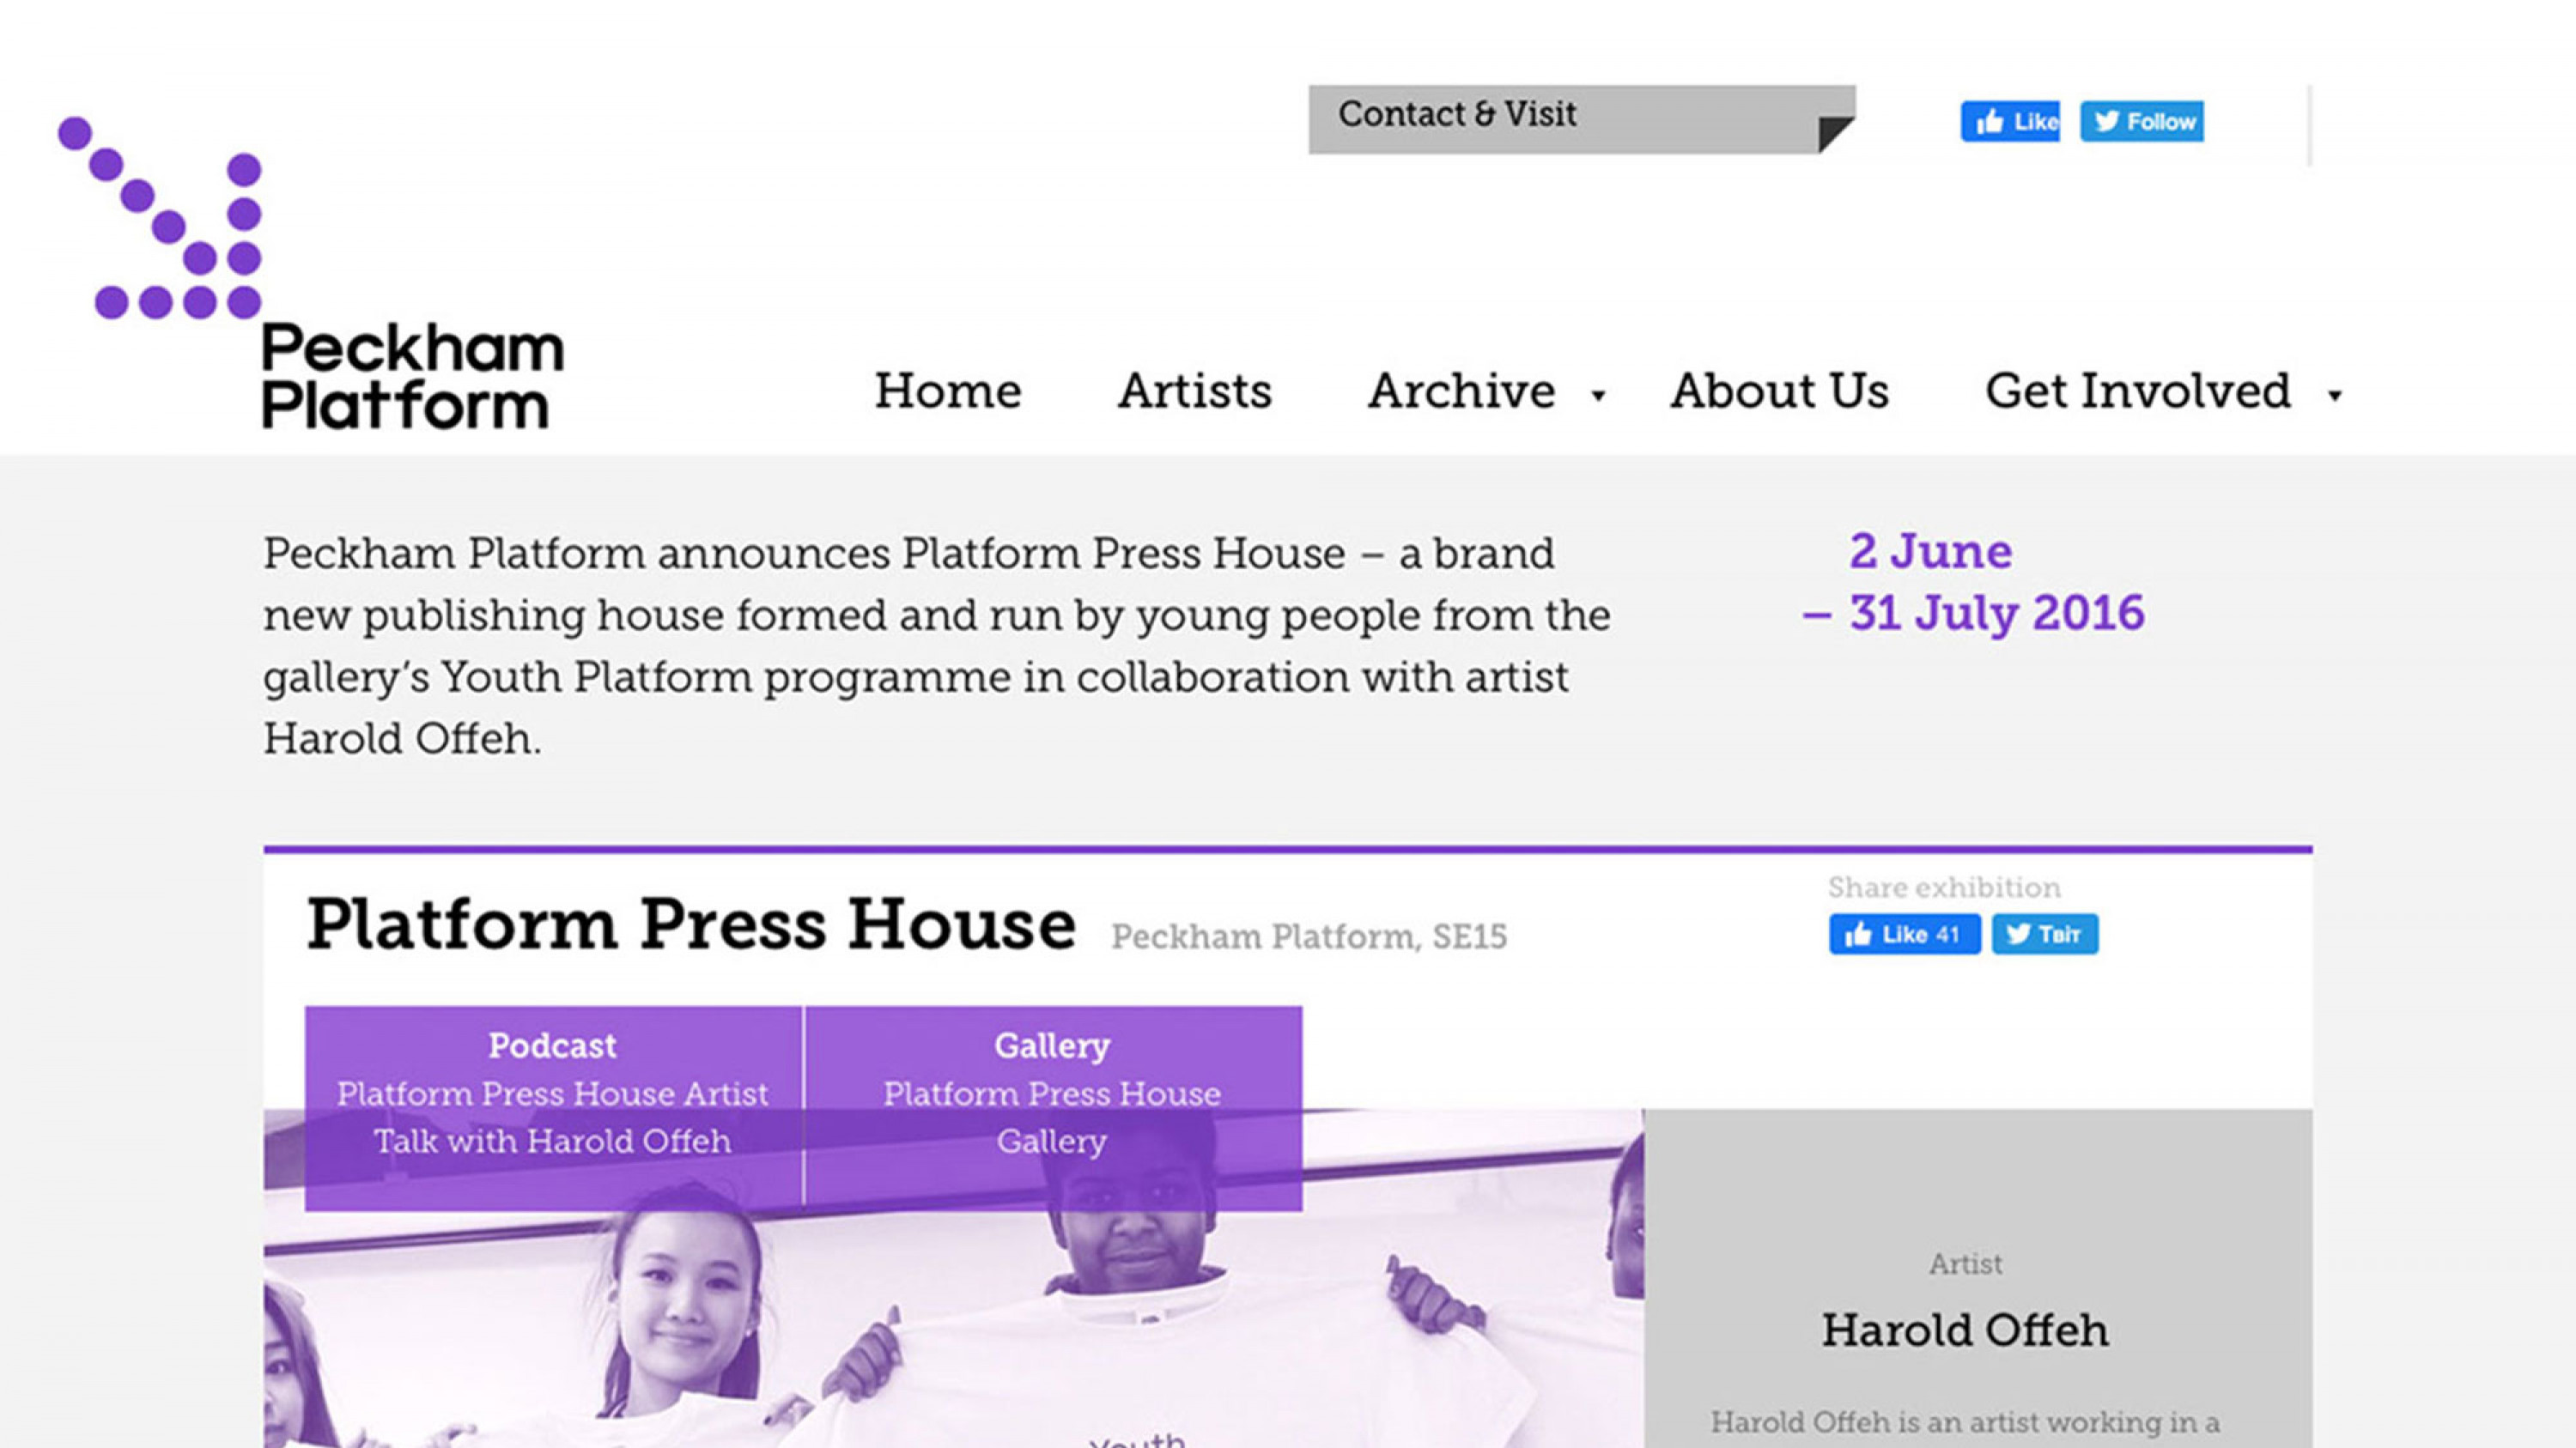The image size is (2576, 1448).
Task: Tweet the exhibition via share button
Action: pyautogui.click(x=2044, y=935)
